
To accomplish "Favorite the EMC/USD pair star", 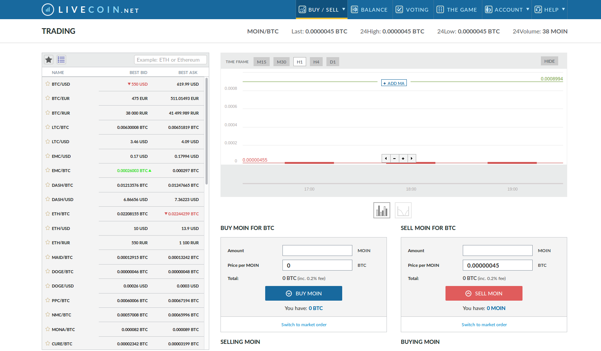I will tap(48, 156).
